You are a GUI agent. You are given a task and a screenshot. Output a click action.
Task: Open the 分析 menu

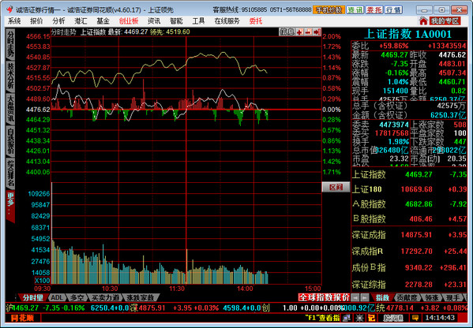pyautogui.click(x=58, y=21)
